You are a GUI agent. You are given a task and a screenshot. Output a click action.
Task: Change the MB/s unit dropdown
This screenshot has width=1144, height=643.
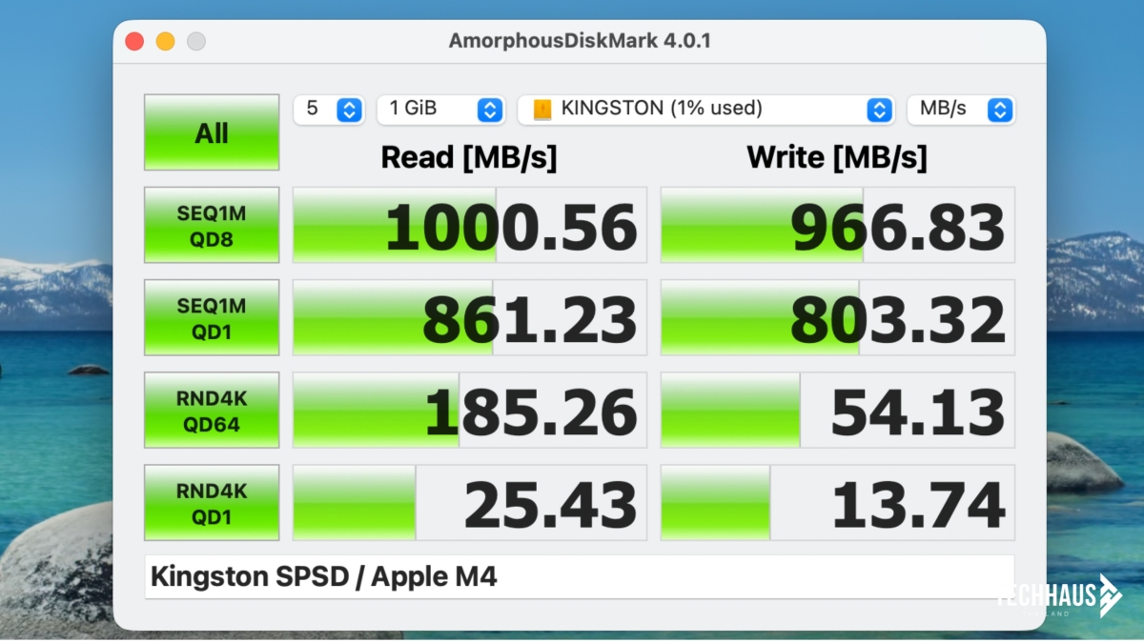point(960,110)
